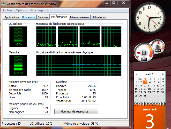Open the Options menu
The width and height of the screenshot is (171, 129).
click(x=21, y=10)
